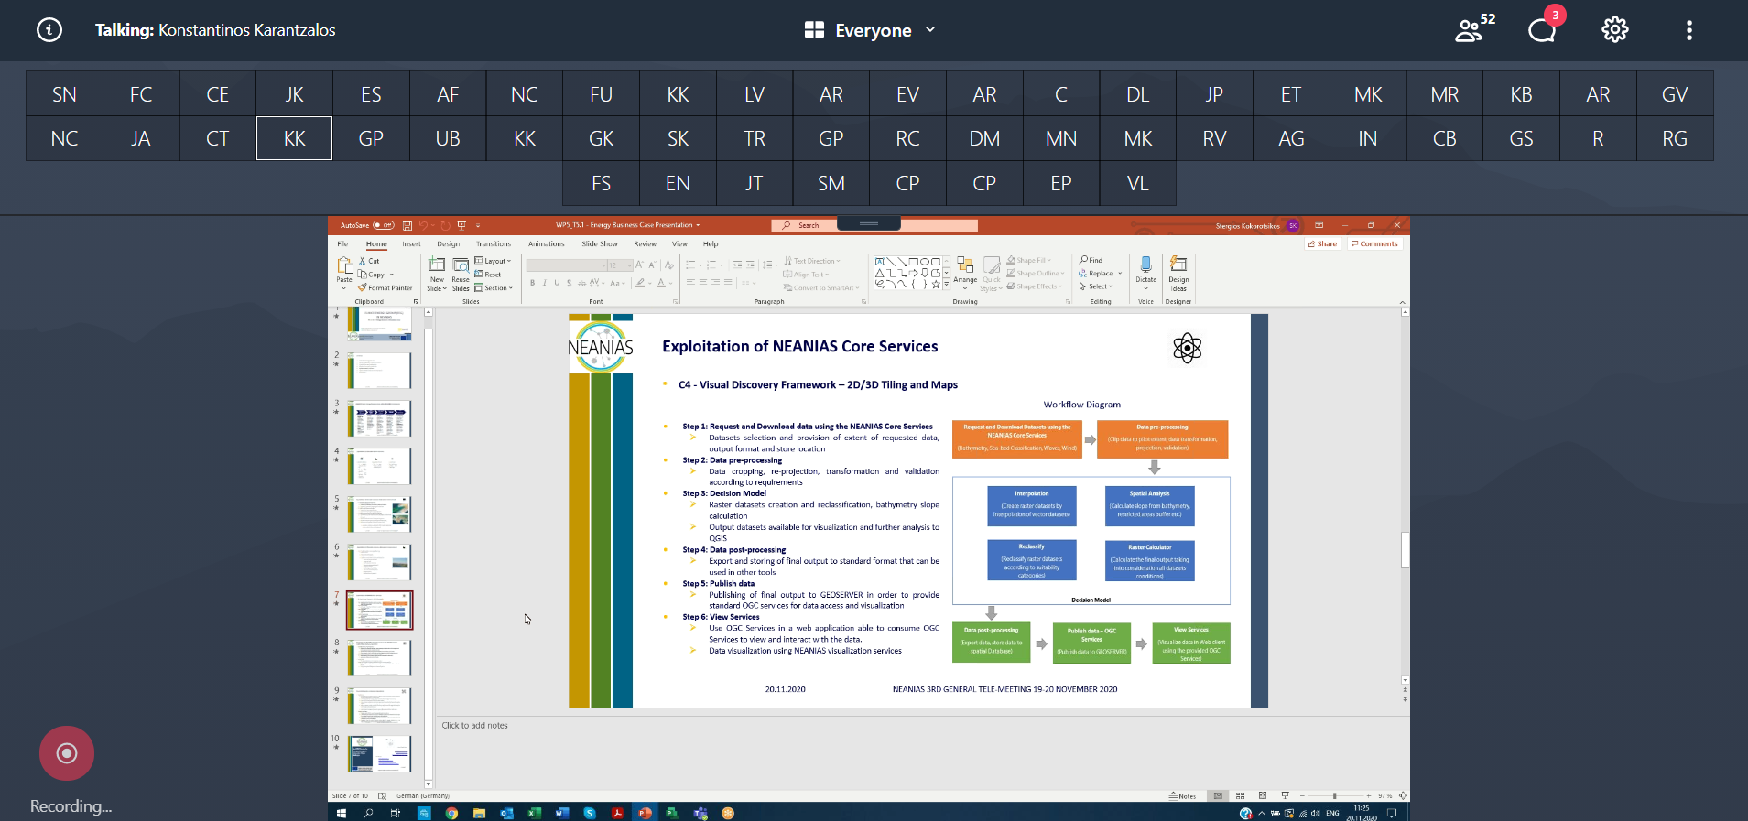The width and height of the screenshot is (1748, 821).
Task: Open the Review tab
Action: coord(646,244)
